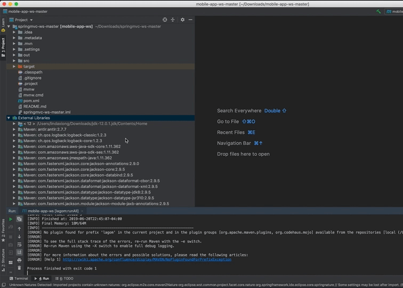Click the Maven run configuration selector at top right
This screenshot has height=288, width=403.
(x=394, y=11)
